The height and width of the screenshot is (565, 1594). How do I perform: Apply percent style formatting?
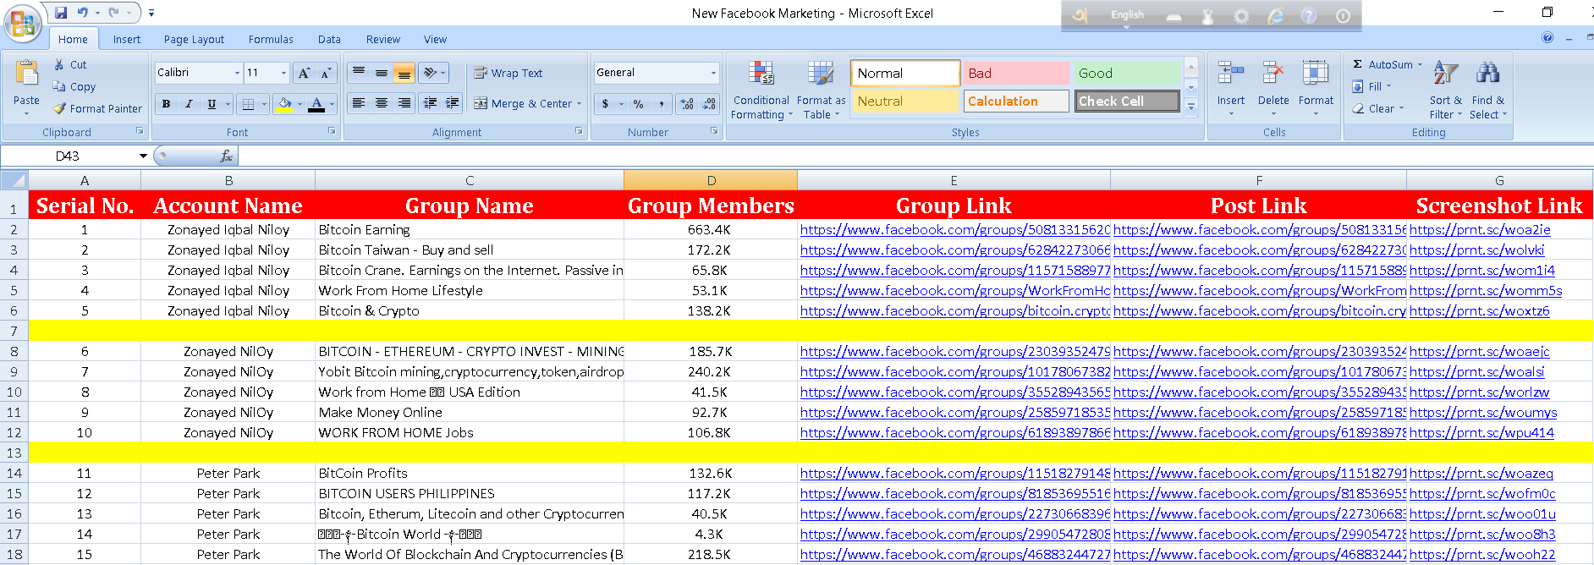(x=638, y=104)
